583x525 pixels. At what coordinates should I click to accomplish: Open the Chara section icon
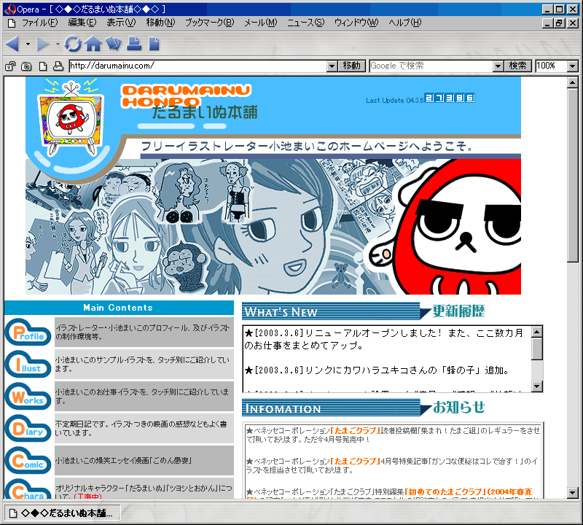click(28, 489)
